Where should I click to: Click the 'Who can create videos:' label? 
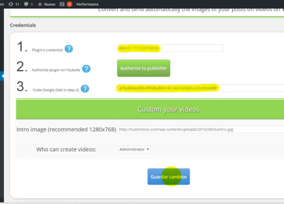coord(66,149)
